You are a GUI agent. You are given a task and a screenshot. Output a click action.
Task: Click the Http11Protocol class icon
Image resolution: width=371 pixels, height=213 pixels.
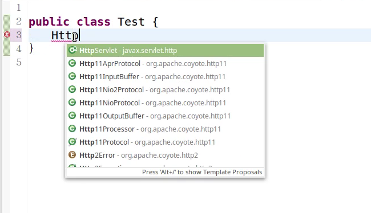click(x=72, y=142)
